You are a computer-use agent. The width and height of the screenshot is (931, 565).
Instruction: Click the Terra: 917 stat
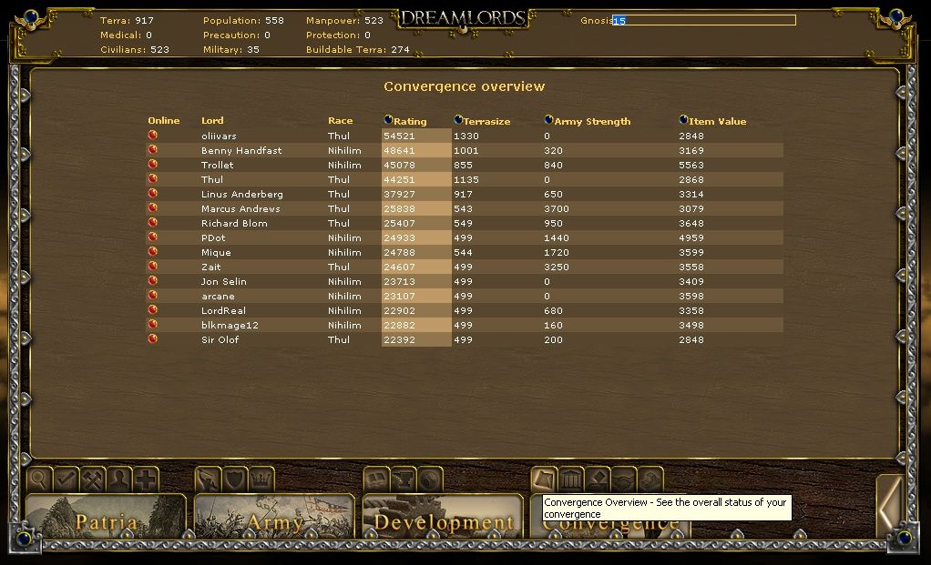coord(127,20)
